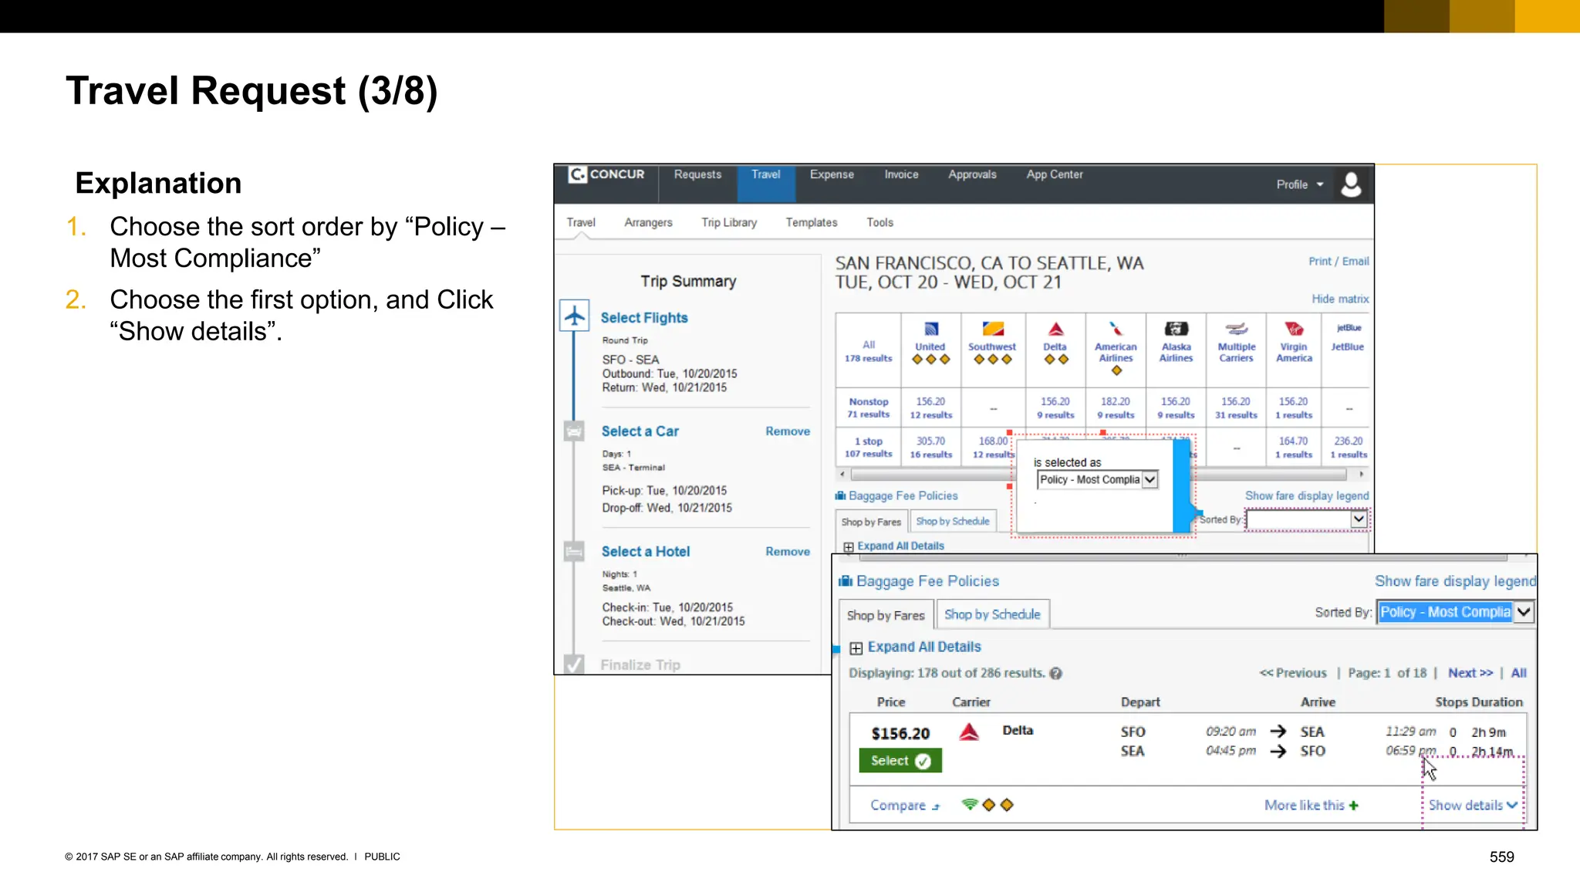Click the JetBlue logo
This screenshot has height=889, width=1580.
1349,328
